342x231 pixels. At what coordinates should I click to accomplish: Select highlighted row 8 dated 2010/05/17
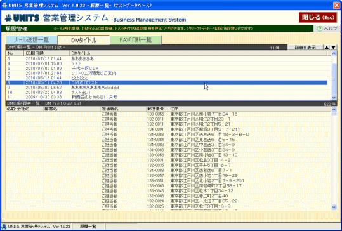coord(167,82)
